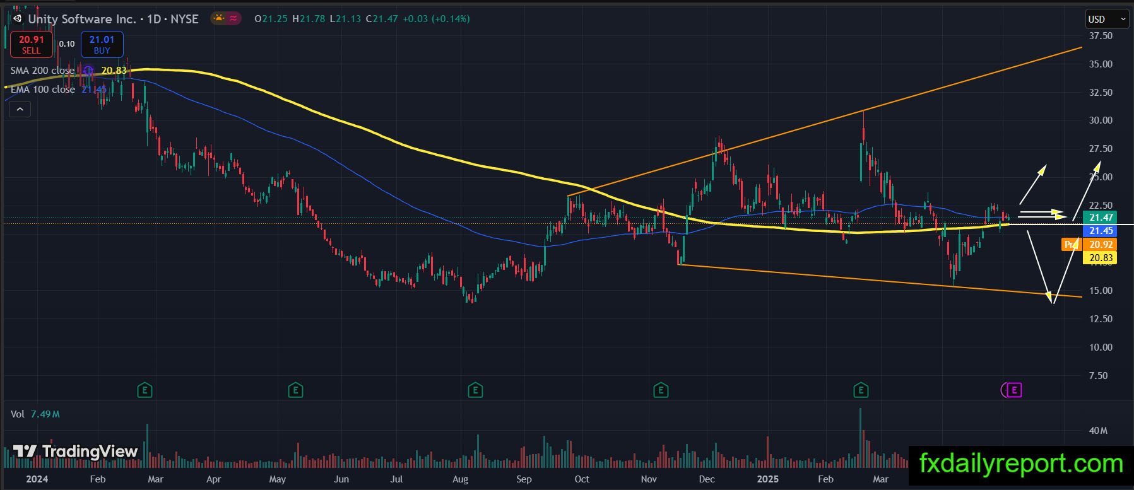Click the pink wave icon beside NYSE

point(234,18)
